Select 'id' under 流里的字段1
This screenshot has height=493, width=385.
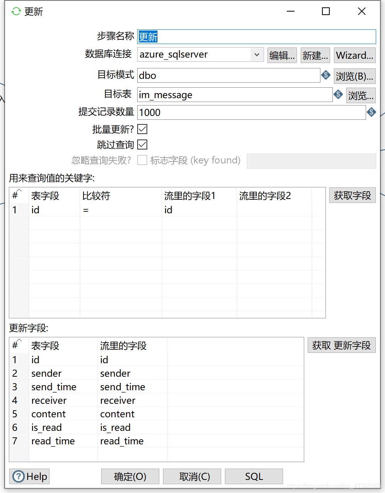tap(199, 210)
